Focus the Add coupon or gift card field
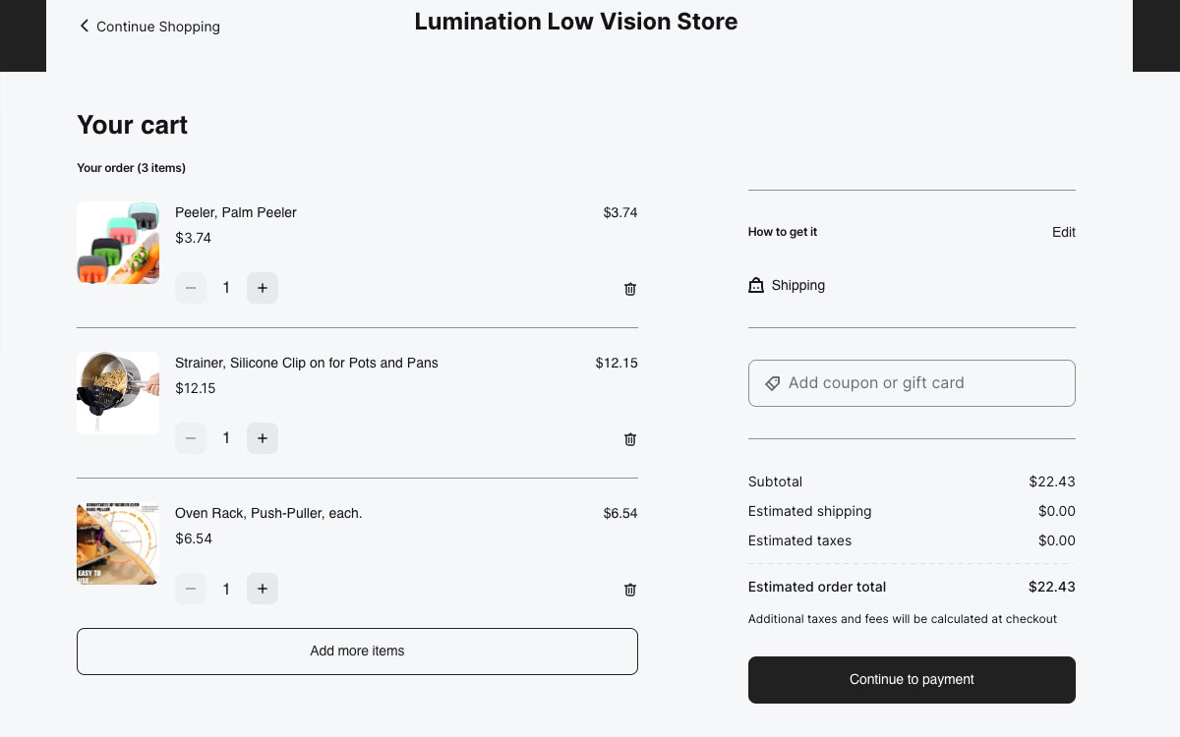The image size is (1180, 737). pos(912,383)
